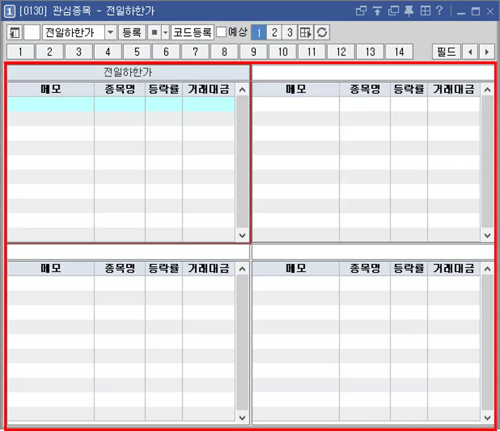Click 종목명 column header in top-left grid
500x431 pixels.
point(120,89)
